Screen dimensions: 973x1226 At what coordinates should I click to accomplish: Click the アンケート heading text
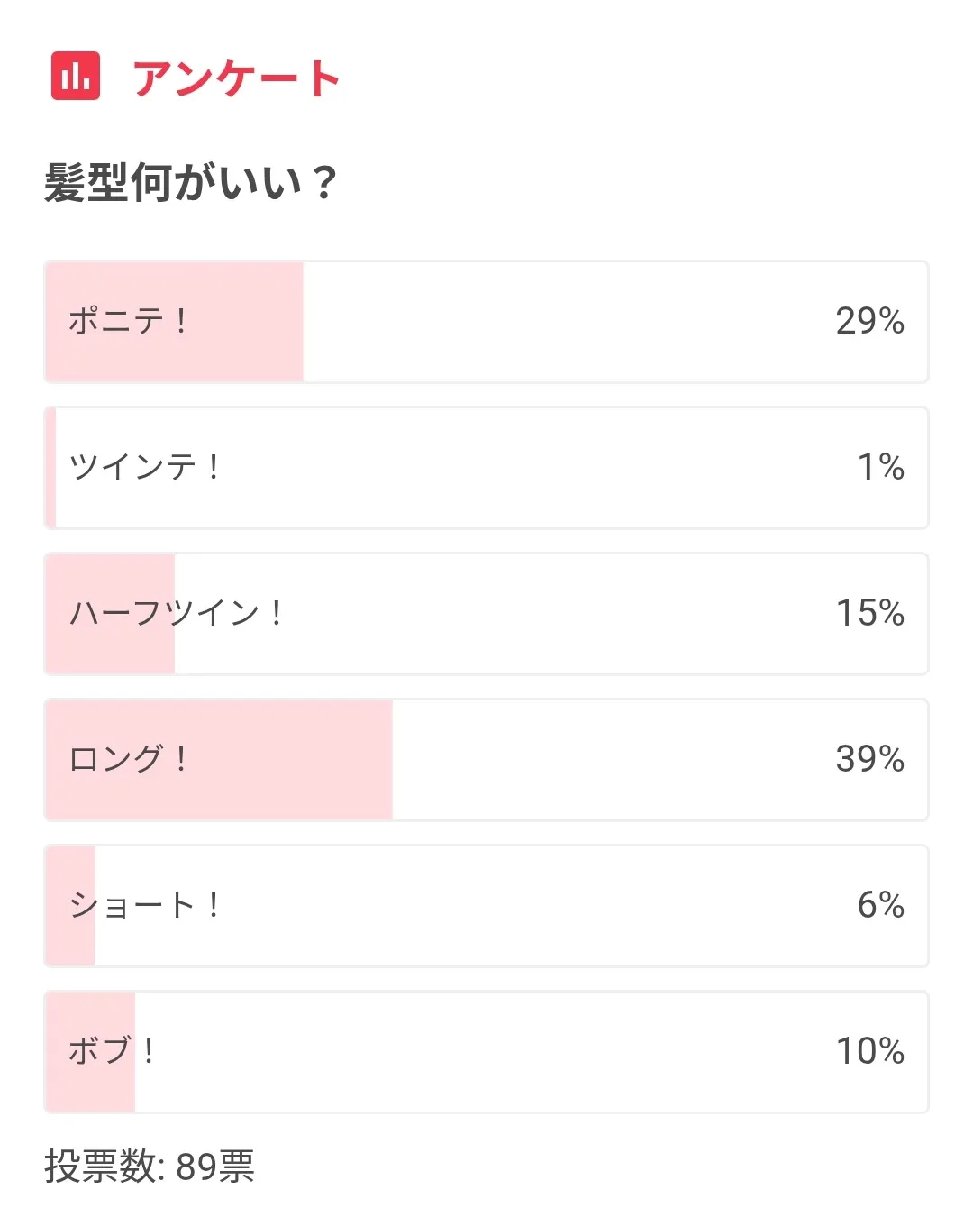click(236, 78)
